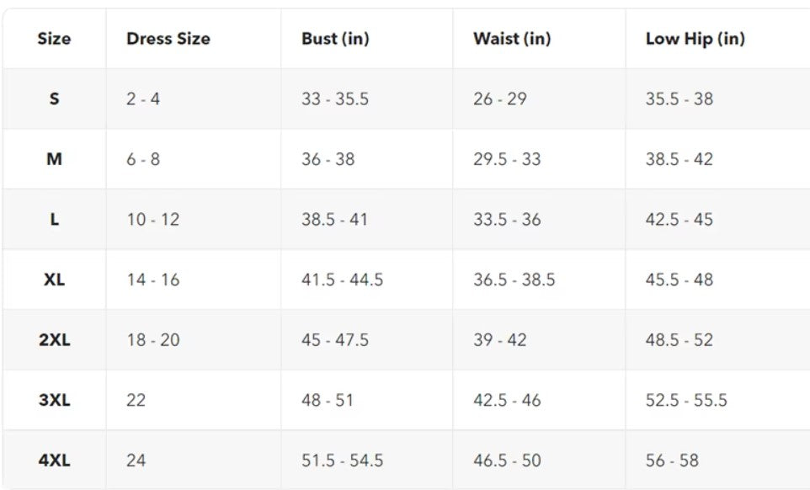Click the 18 - 20 dress size cell
This screenshot has height=490, width=810.
click(153, 340)
